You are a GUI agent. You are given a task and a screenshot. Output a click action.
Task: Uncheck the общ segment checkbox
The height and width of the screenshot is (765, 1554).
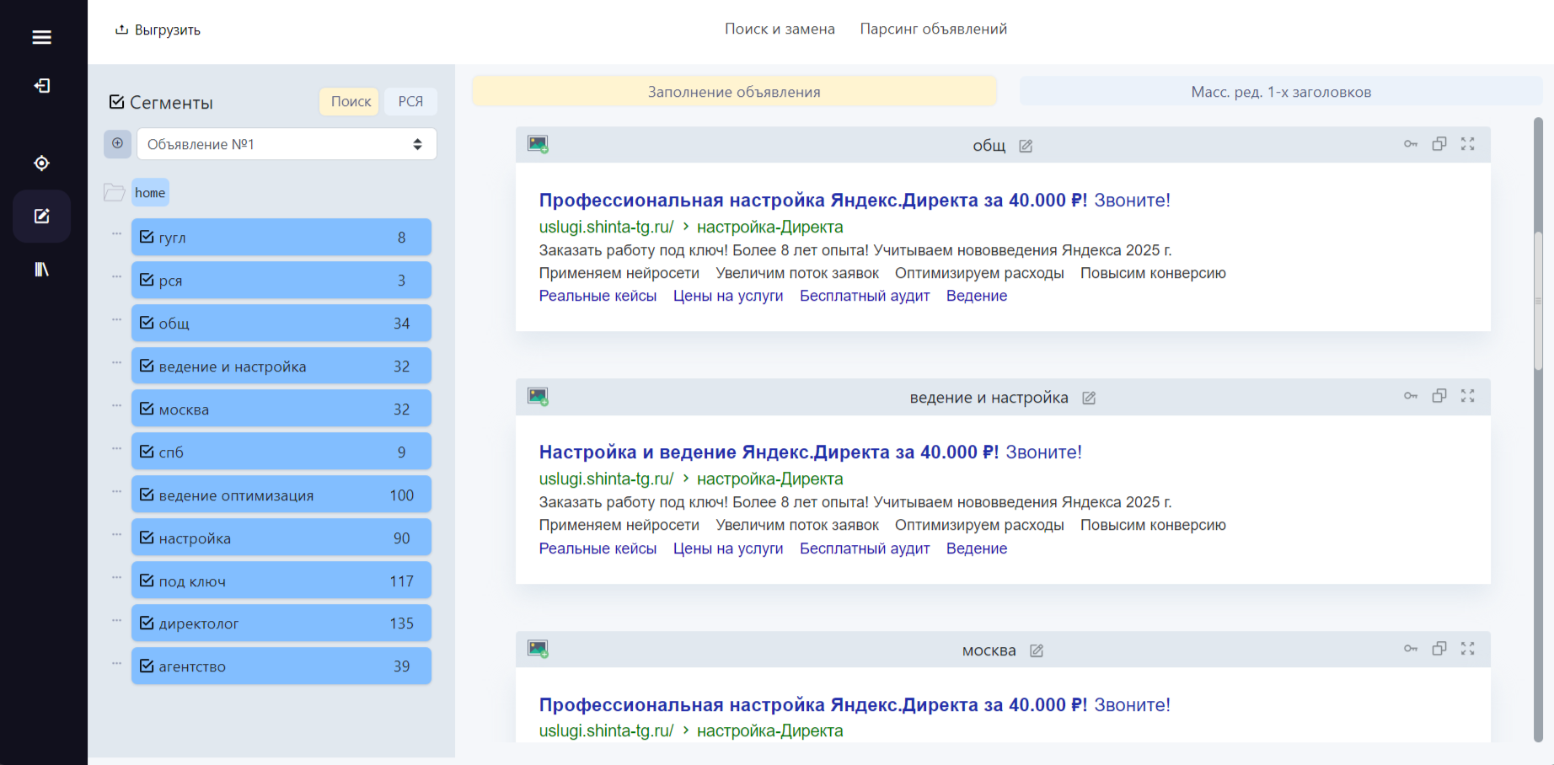click(x=147, y=323)
